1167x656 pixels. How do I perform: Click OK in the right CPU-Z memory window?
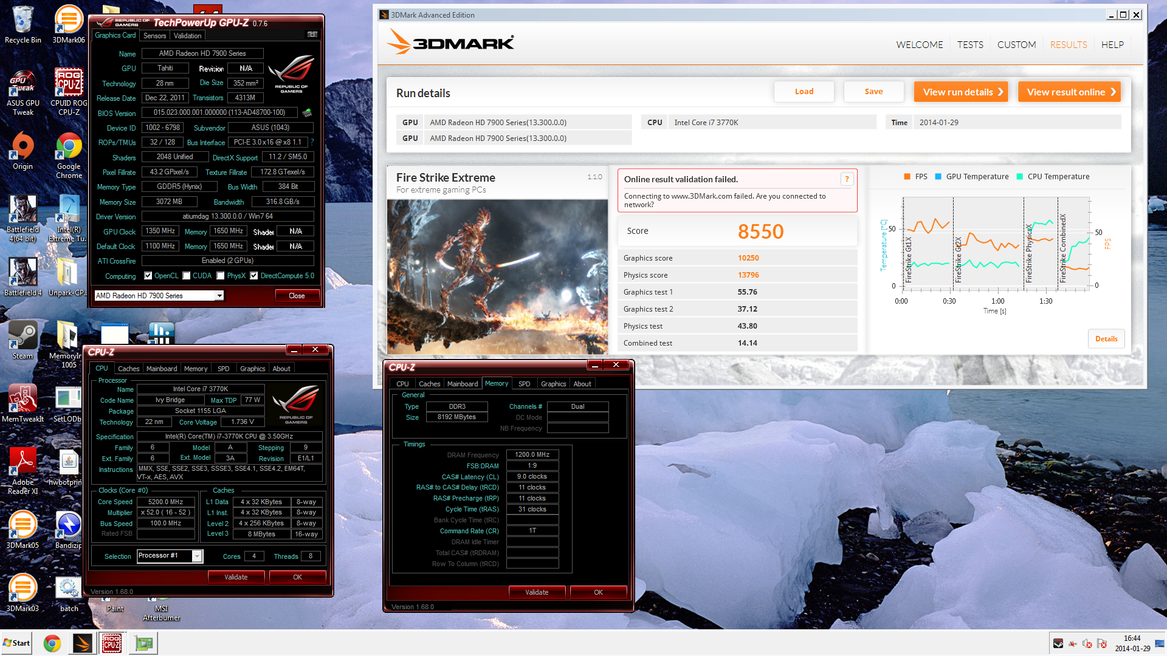tap(598, 592)
